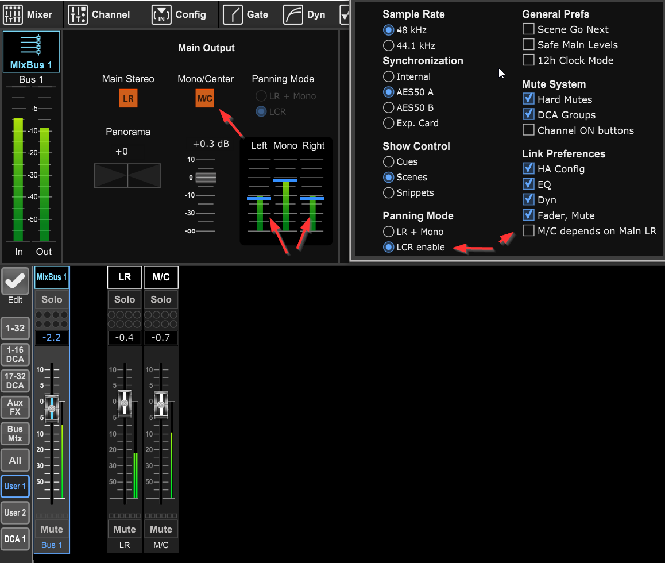Toggle HA Config link preference
The image size is (665, 563).
pyautogui.click(x=528, y=168)
